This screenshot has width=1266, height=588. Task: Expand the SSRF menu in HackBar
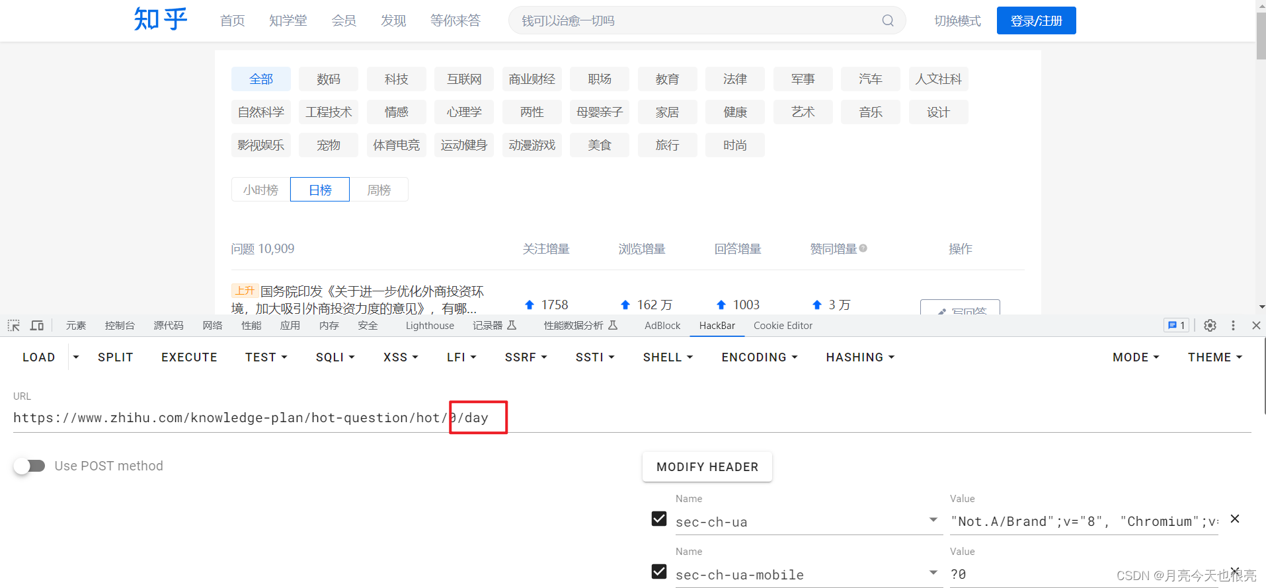[x=526, y=357]
